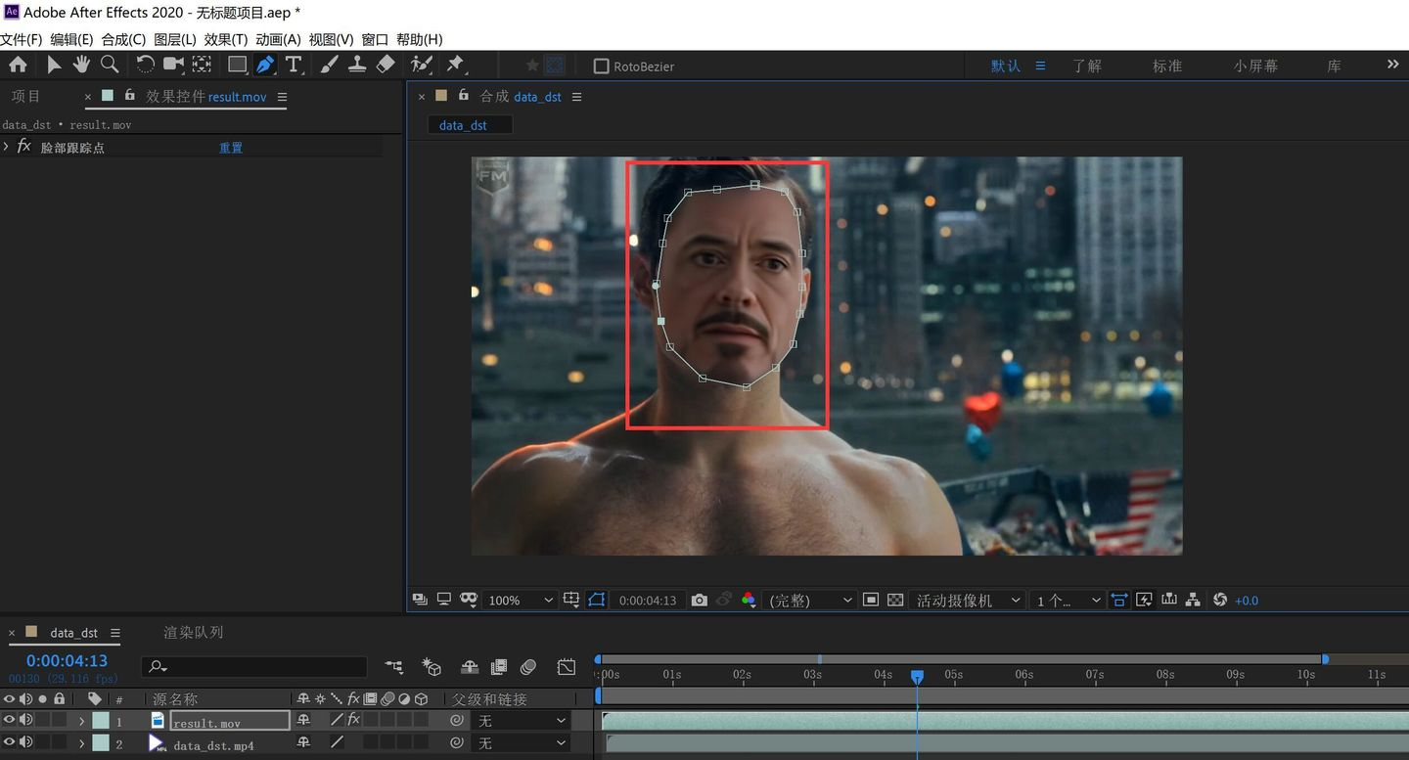Open the channel and color management settings
The image size is (1409, 760).
point(749,600)
